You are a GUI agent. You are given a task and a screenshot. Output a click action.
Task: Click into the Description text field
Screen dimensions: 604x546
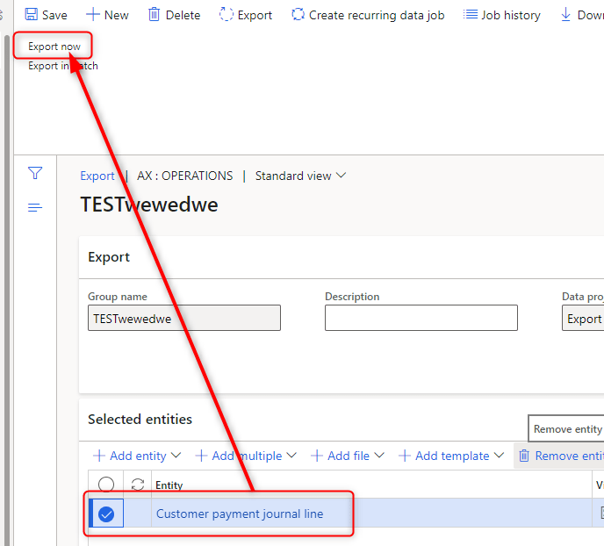click(x=421, y=318)
